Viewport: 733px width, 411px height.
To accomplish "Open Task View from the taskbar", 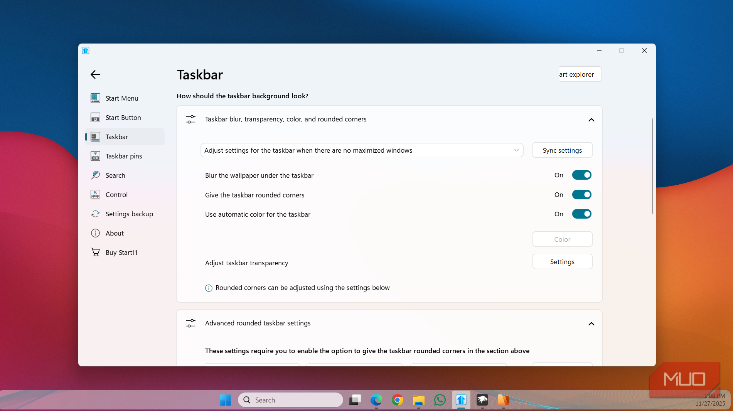I will click(355, 400).
